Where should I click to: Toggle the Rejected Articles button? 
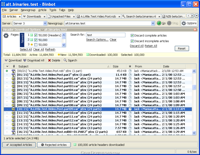[54, 145]
